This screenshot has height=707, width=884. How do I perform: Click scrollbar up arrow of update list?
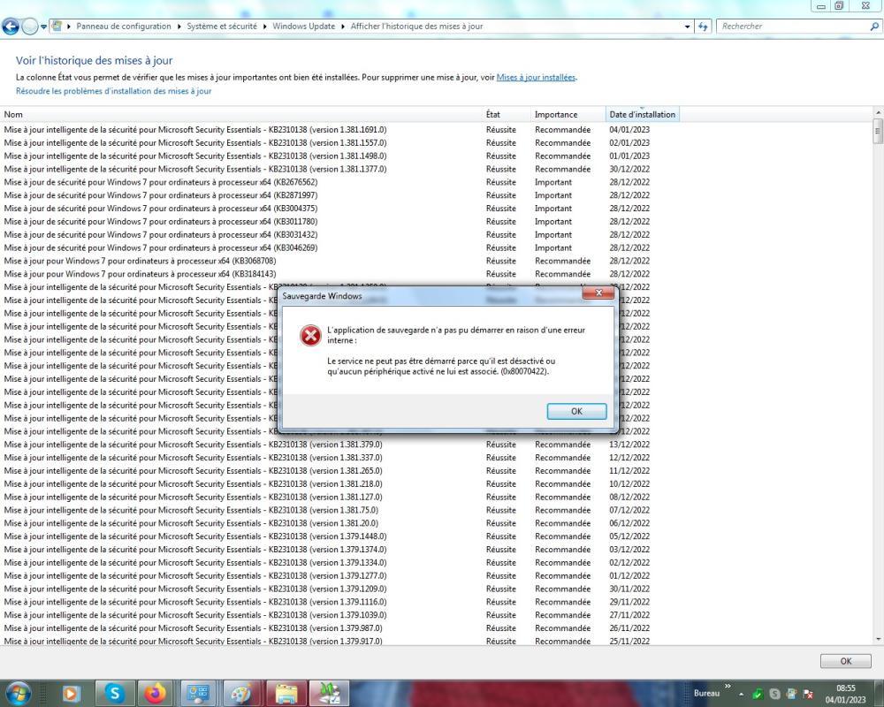point(878,112)
